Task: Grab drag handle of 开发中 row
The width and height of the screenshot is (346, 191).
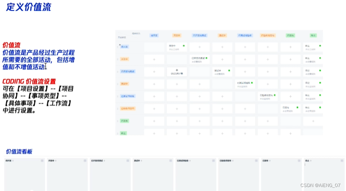Action: pyautogui.click(x=118, y=59)
